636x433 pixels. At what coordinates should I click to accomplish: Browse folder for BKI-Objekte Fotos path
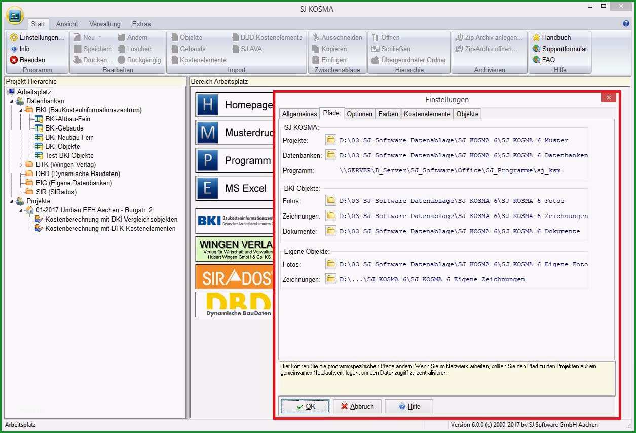pyautogui.click(x=331, y=200)
